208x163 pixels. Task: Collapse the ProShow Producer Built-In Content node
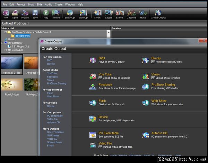[x=6, y=32]
